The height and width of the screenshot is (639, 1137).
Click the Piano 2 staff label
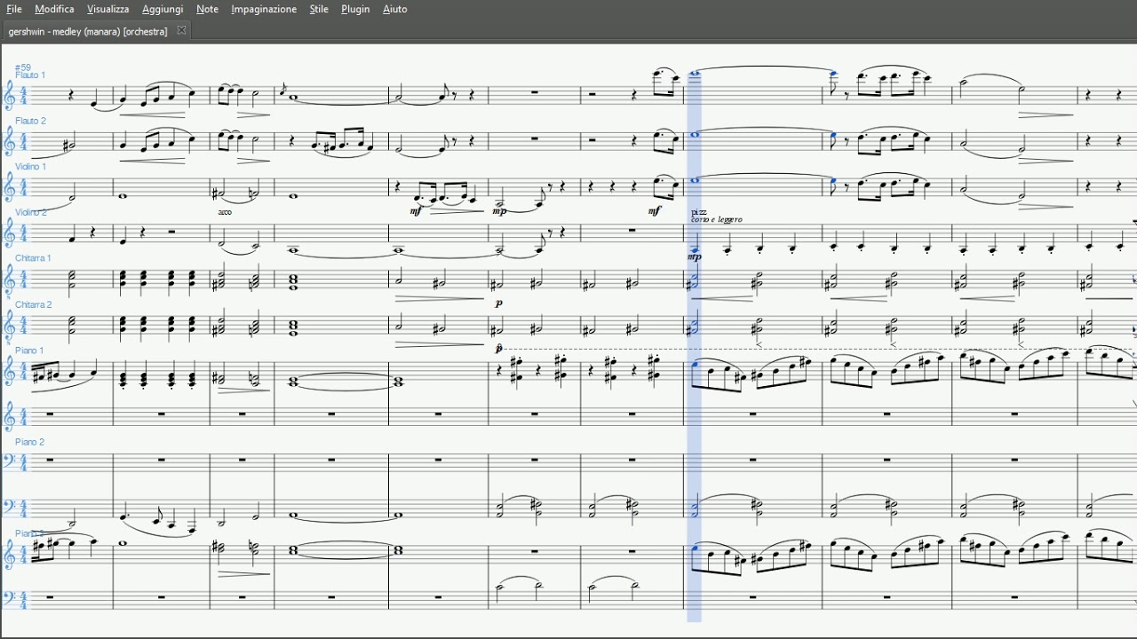pyautogui.click(x=28, y=442)
